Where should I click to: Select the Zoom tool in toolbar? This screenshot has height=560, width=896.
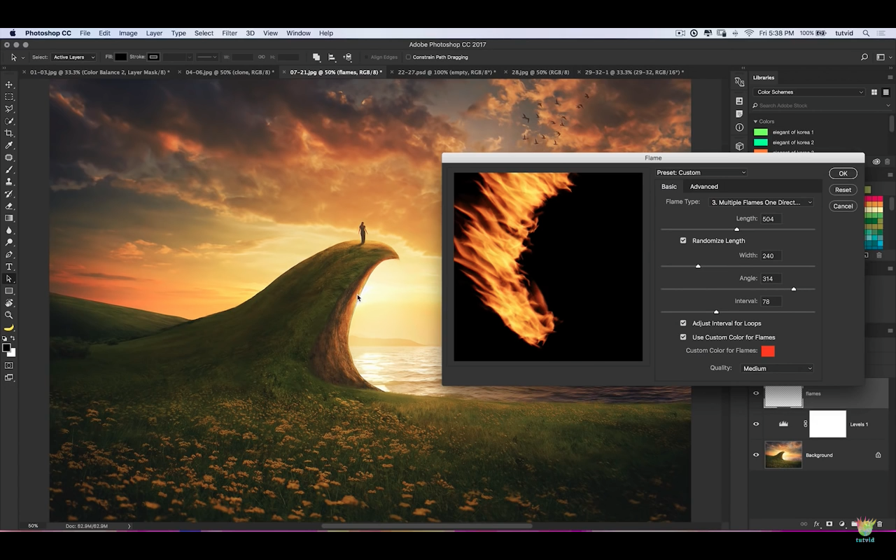click(x=9, y=315)
